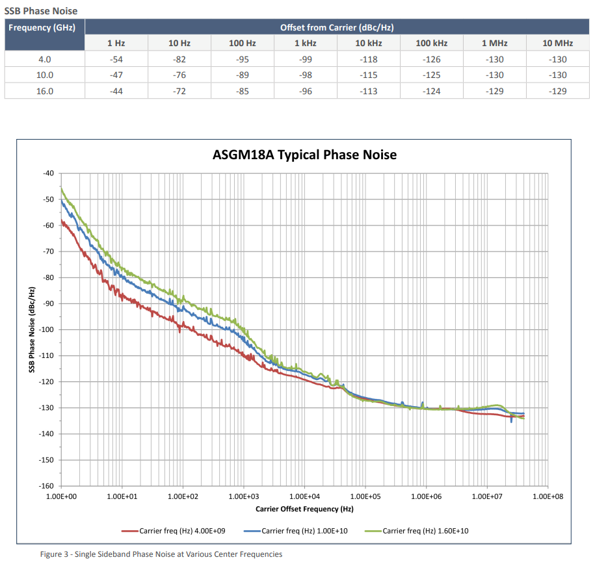Click the "Offset from Carrier (dBc/Hz)" header
Screen dimensions: 595x564
(337, 27)
